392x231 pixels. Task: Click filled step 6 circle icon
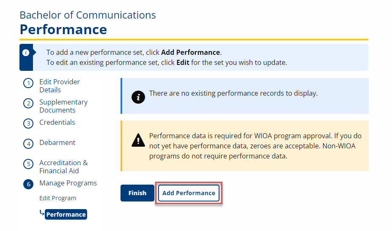pyautogui.click(x=28, y=184)
